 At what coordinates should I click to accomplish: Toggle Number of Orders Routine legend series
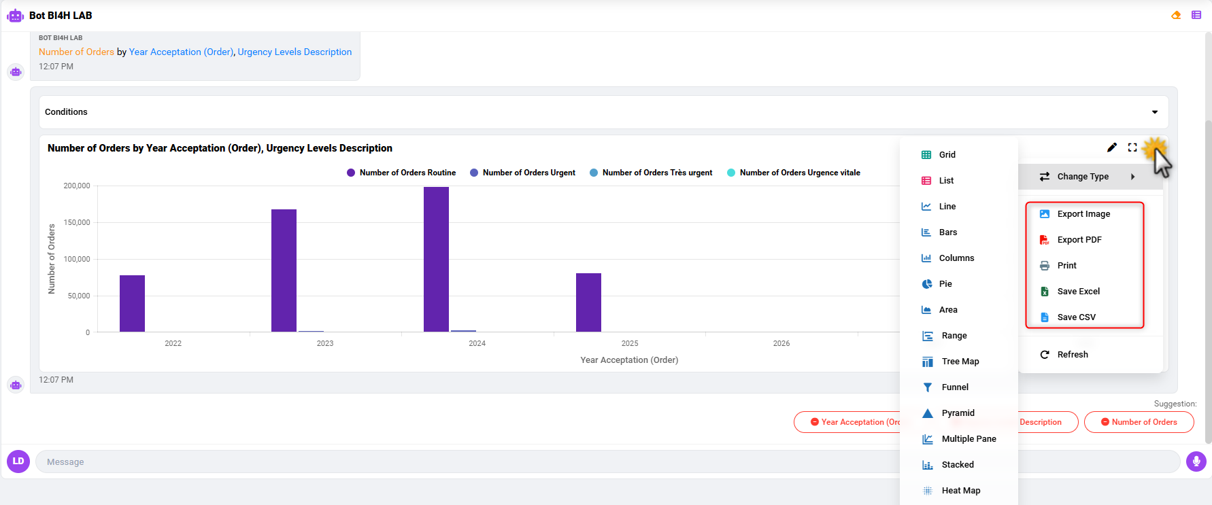401,173
